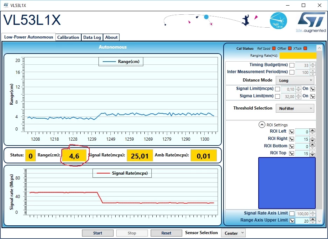Viewport: 328px width, 239px height.
Task: Click the ST icon in the title bar
Action: [x=6, y=5]
